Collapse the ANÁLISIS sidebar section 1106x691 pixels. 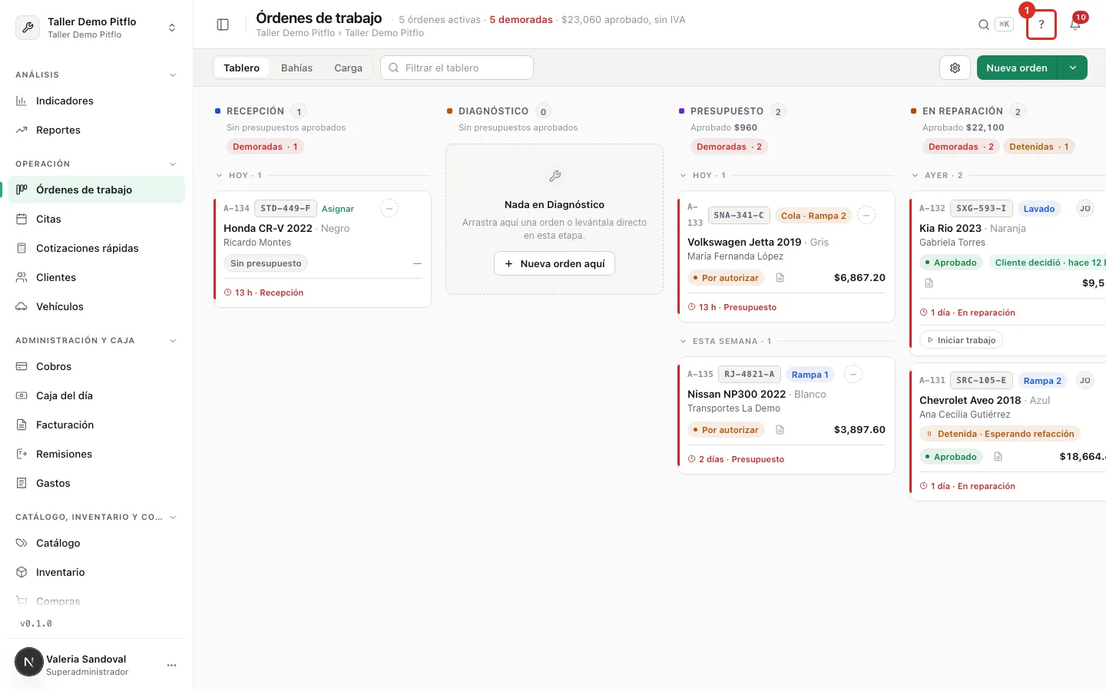[x=173, y=75]
